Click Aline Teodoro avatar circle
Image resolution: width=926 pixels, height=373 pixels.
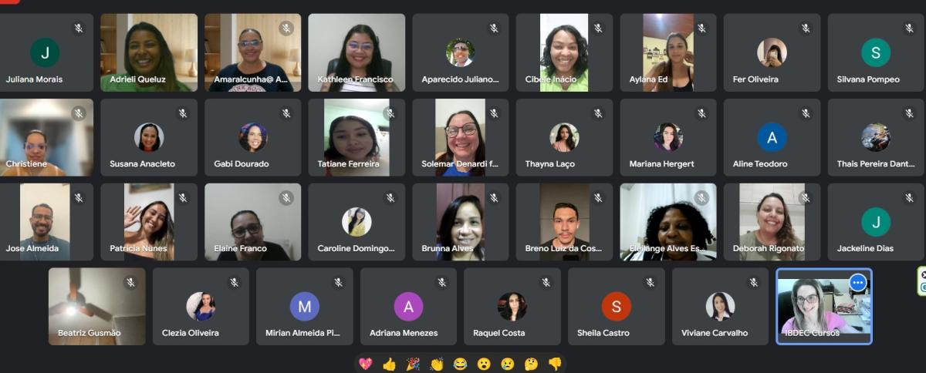pyautogui.click(x=772, y=137)
